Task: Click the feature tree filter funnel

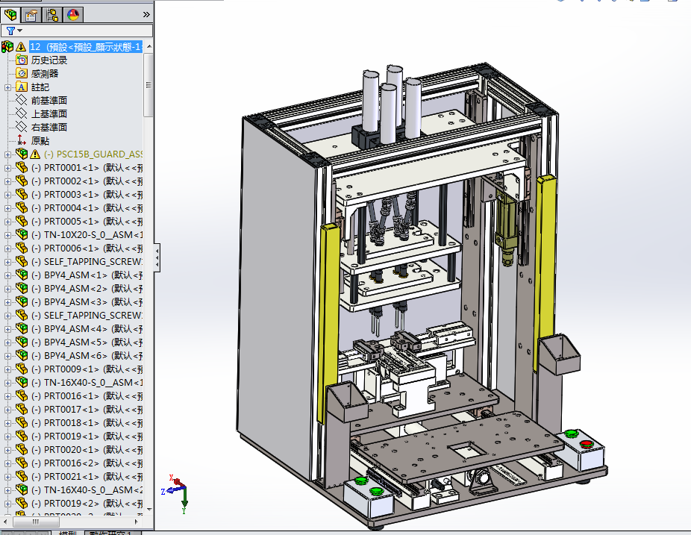Action: [x=10, y=31]
